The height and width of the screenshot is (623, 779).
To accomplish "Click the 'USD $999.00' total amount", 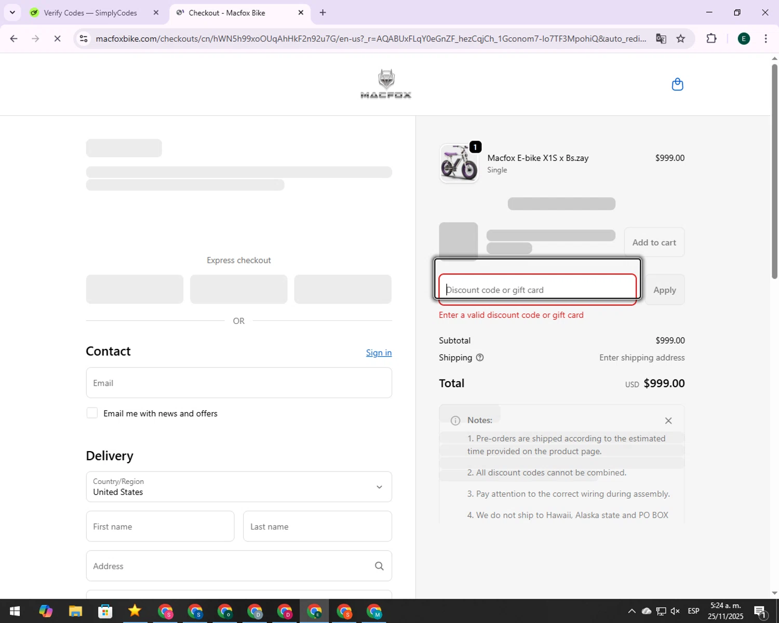I will coord(655,383).
